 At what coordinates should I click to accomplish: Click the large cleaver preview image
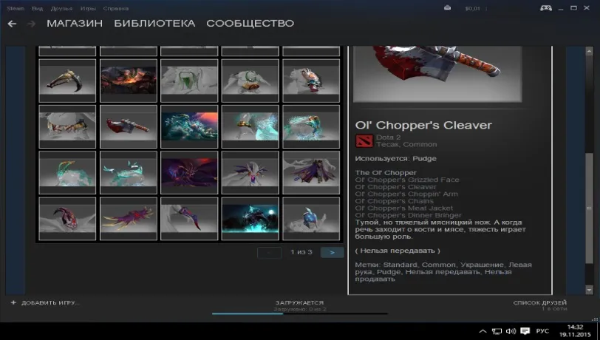coord(437,74)
